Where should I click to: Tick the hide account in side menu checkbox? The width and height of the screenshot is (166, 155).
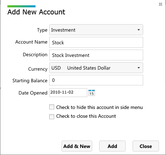pos(52,107)
